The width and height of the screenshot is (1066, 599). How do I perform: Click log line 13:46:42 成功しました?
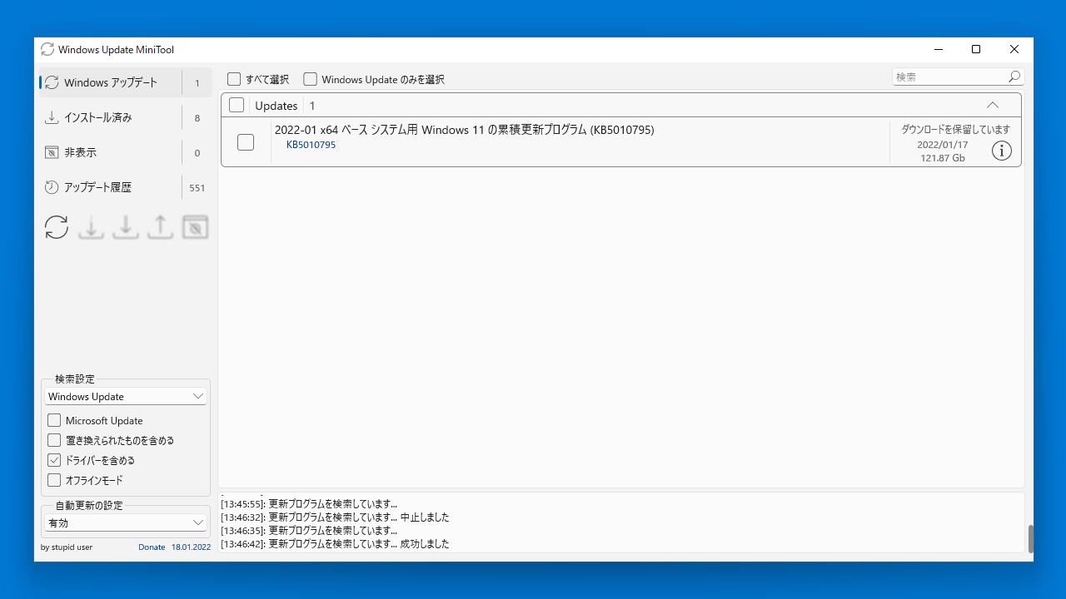(335, 544)
